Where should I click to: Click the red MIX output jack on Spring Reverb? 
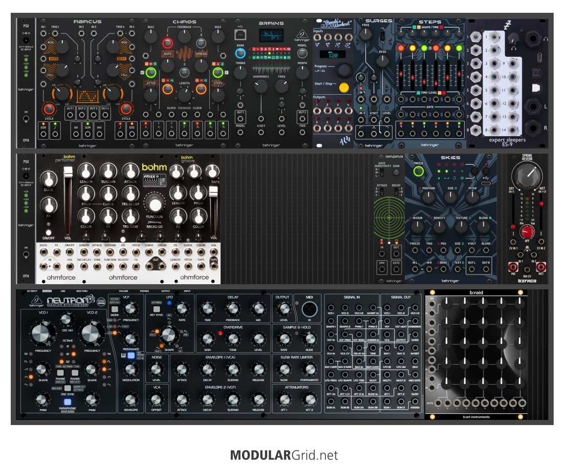pos(513,267)
